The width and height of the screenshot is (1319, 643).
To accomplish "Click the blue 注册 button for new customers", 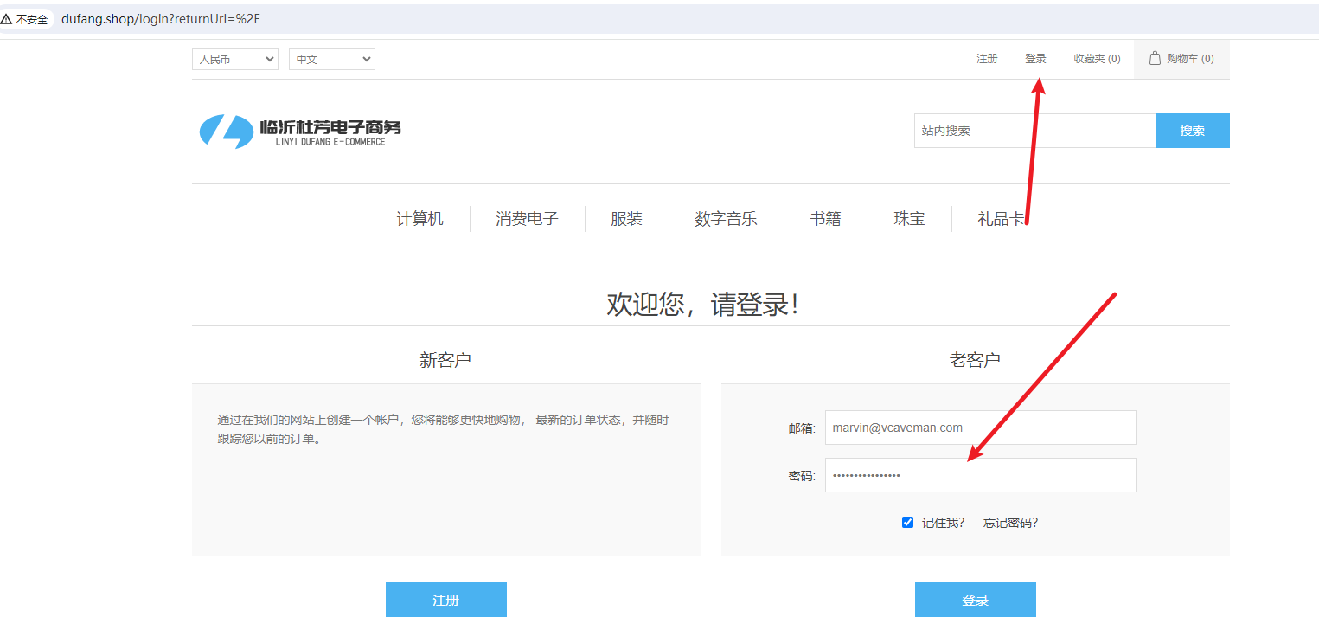I will [445, 600].
